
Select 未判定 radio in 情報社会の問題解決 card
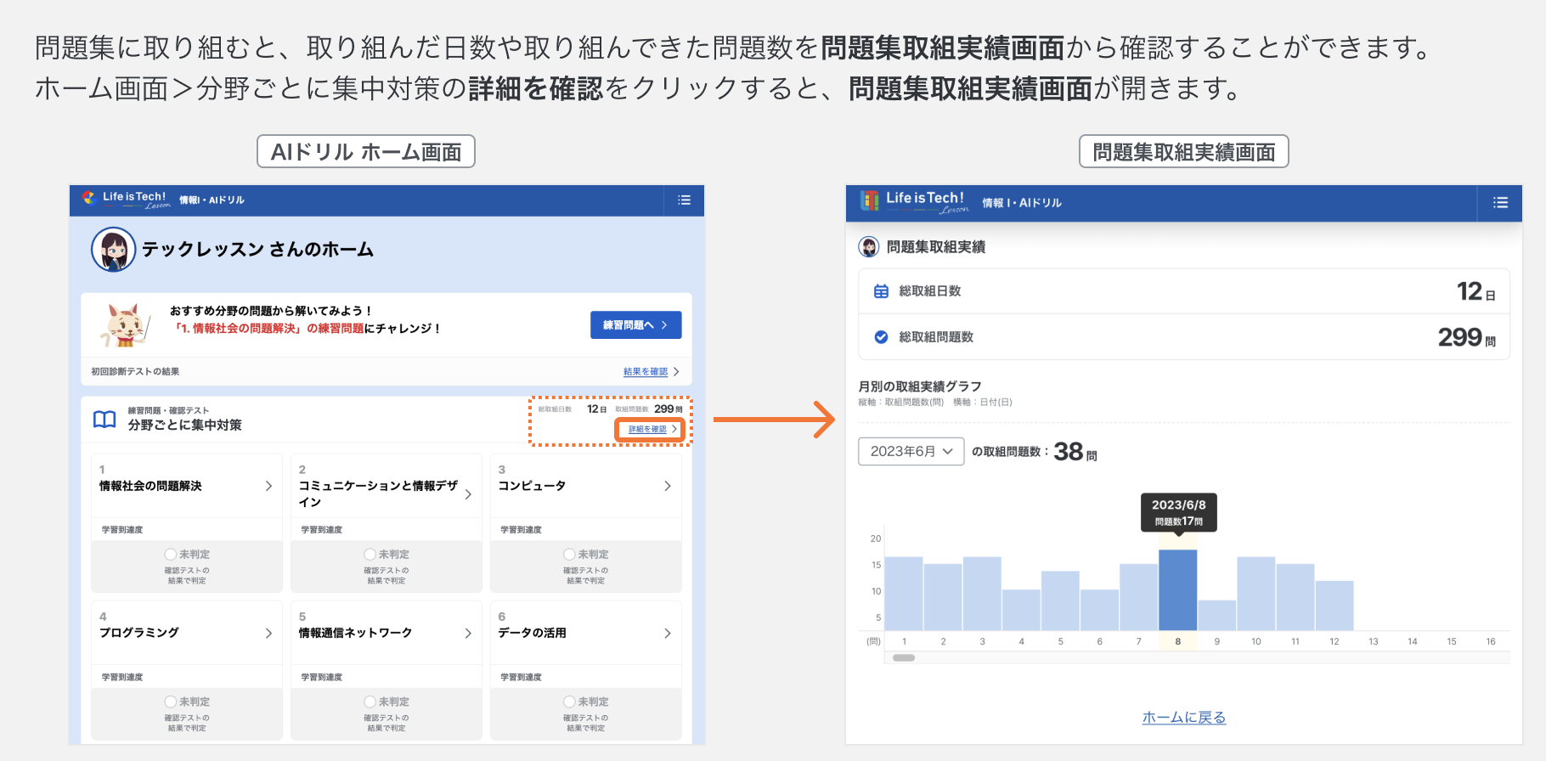tap(170, 554)
